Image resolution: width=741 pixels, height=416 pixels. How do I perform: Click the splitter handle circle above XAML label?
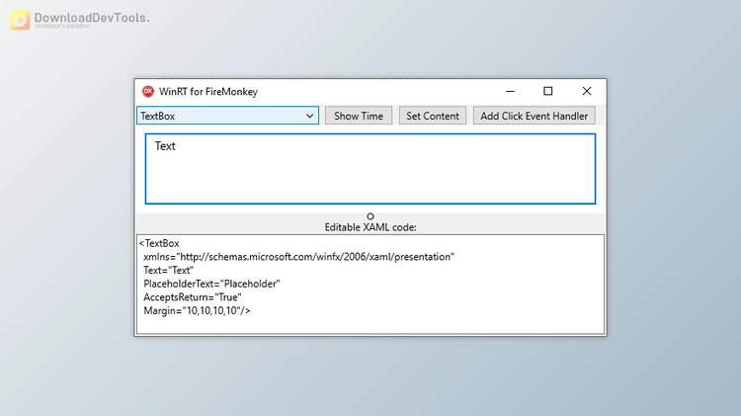click(x=370, y=216)
